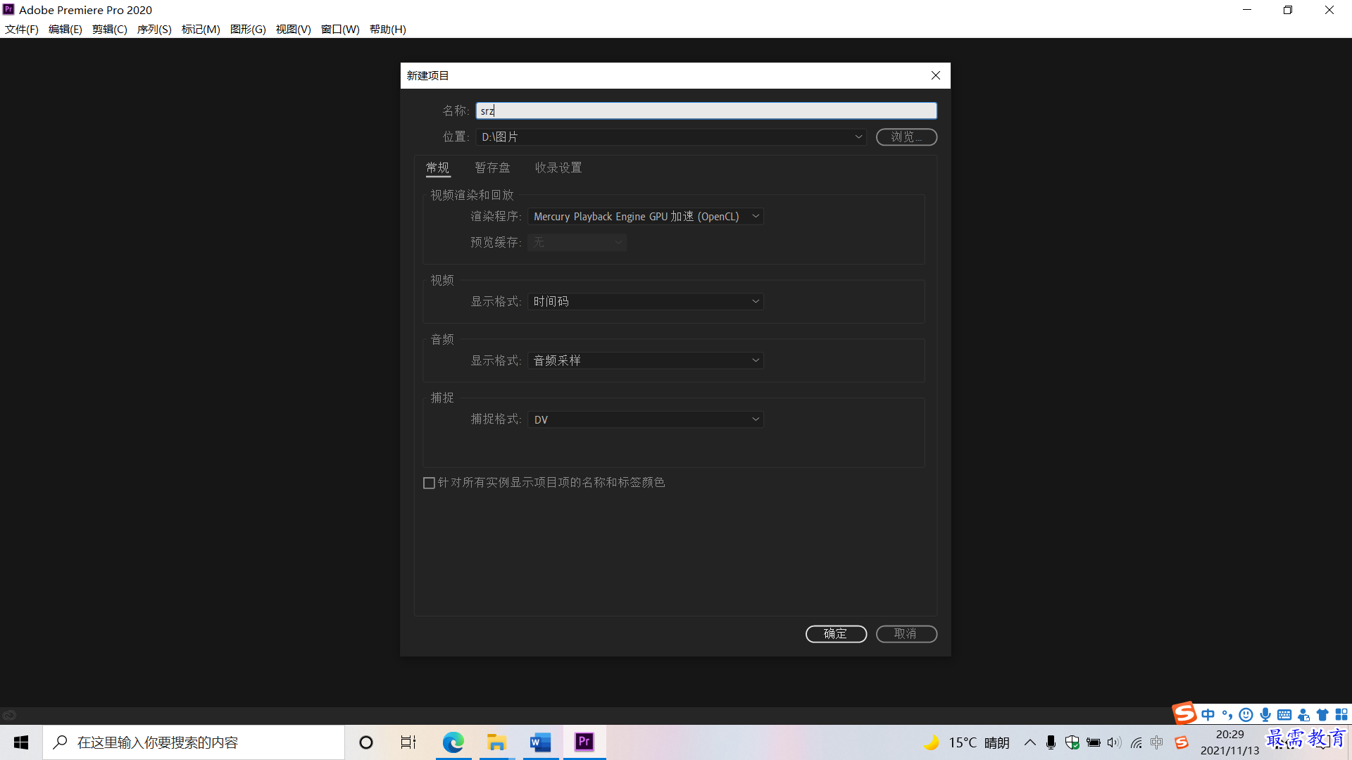Open the volume control tray icon
The height and width of the screenshot is (760, 1352).
1114,742
